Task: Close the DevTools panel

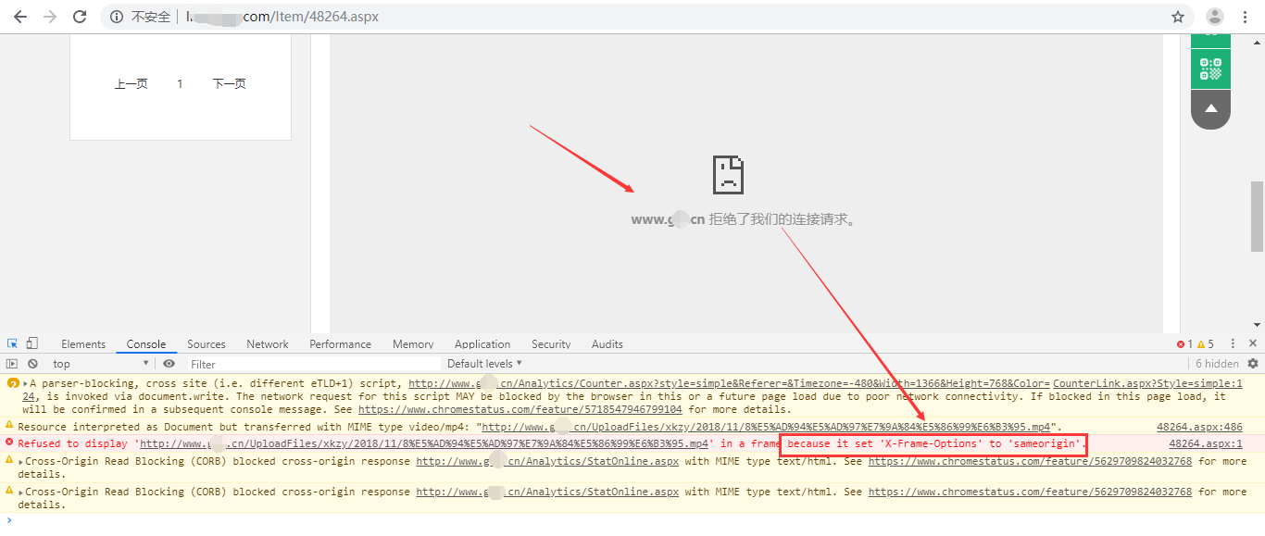Action: pos(1253,343)
